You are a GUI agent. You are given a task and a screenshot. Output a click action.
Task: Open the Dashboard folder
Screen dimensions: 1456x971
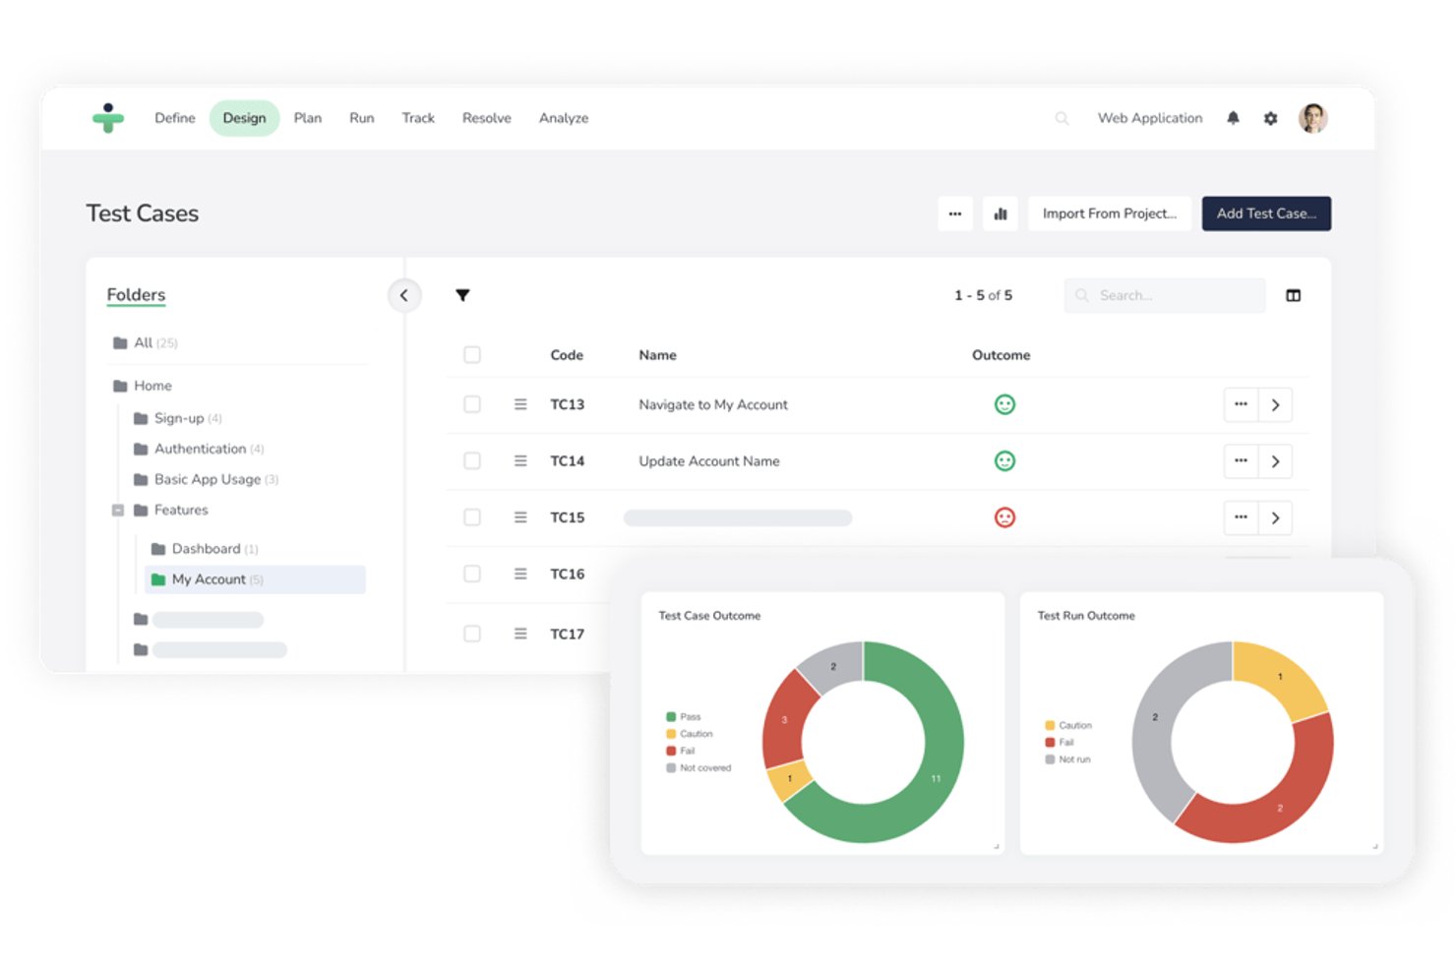204,549
